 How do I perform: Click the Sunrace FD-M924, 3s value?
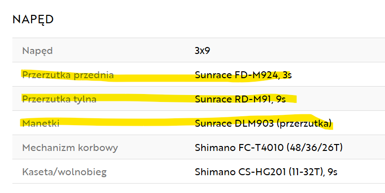pos(243,75)
